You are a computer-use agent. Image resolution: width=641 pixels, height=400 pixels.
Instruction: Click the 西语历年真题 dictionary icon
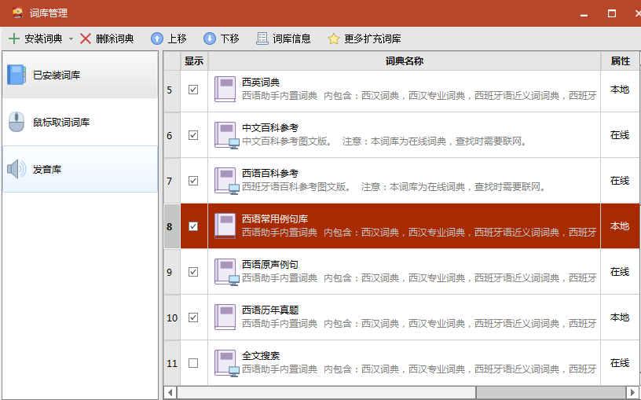click(x=226, y=317)
